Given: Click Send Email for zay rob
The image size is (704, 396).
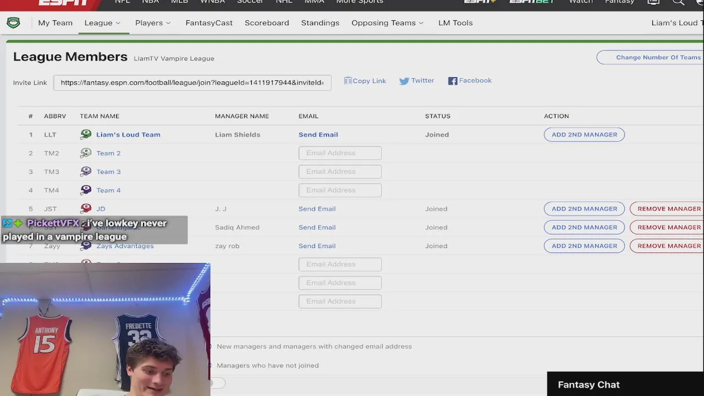Looking at the screenshot, I should 317,246.
